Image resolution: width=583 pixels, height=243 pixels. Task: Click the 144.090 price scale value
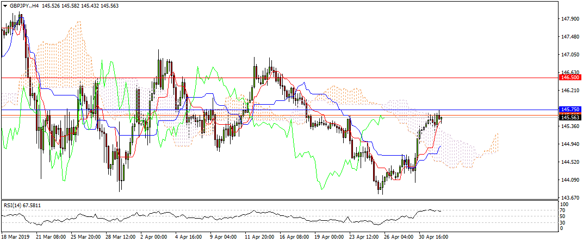pos(572,180)
